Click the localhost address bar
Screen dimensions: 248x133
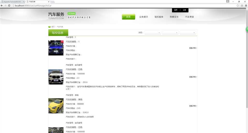coord(124,5)
